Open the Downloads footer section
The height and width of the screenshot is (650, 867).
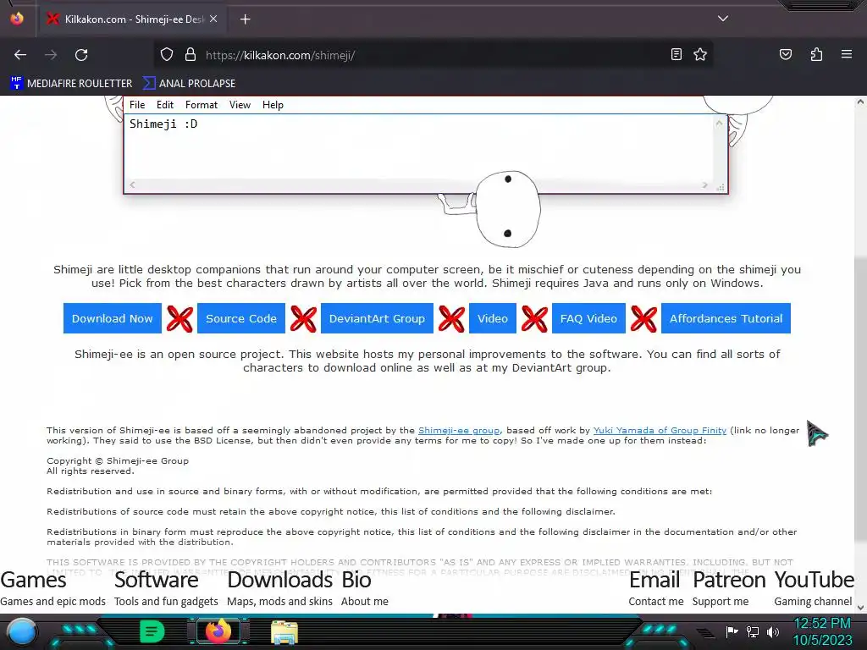click(279, 589)
